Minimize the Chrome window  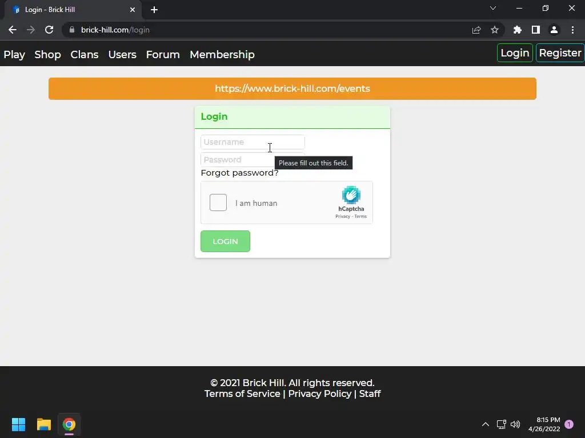tap(519, 8)
